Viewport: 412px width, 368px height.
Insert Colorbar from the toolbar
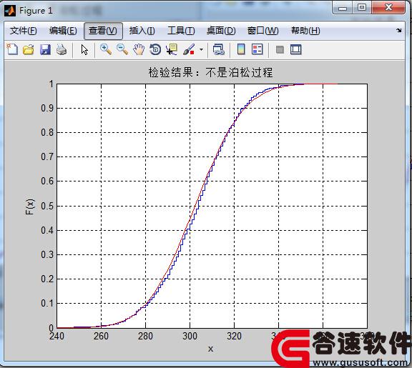tap(241, 49)
